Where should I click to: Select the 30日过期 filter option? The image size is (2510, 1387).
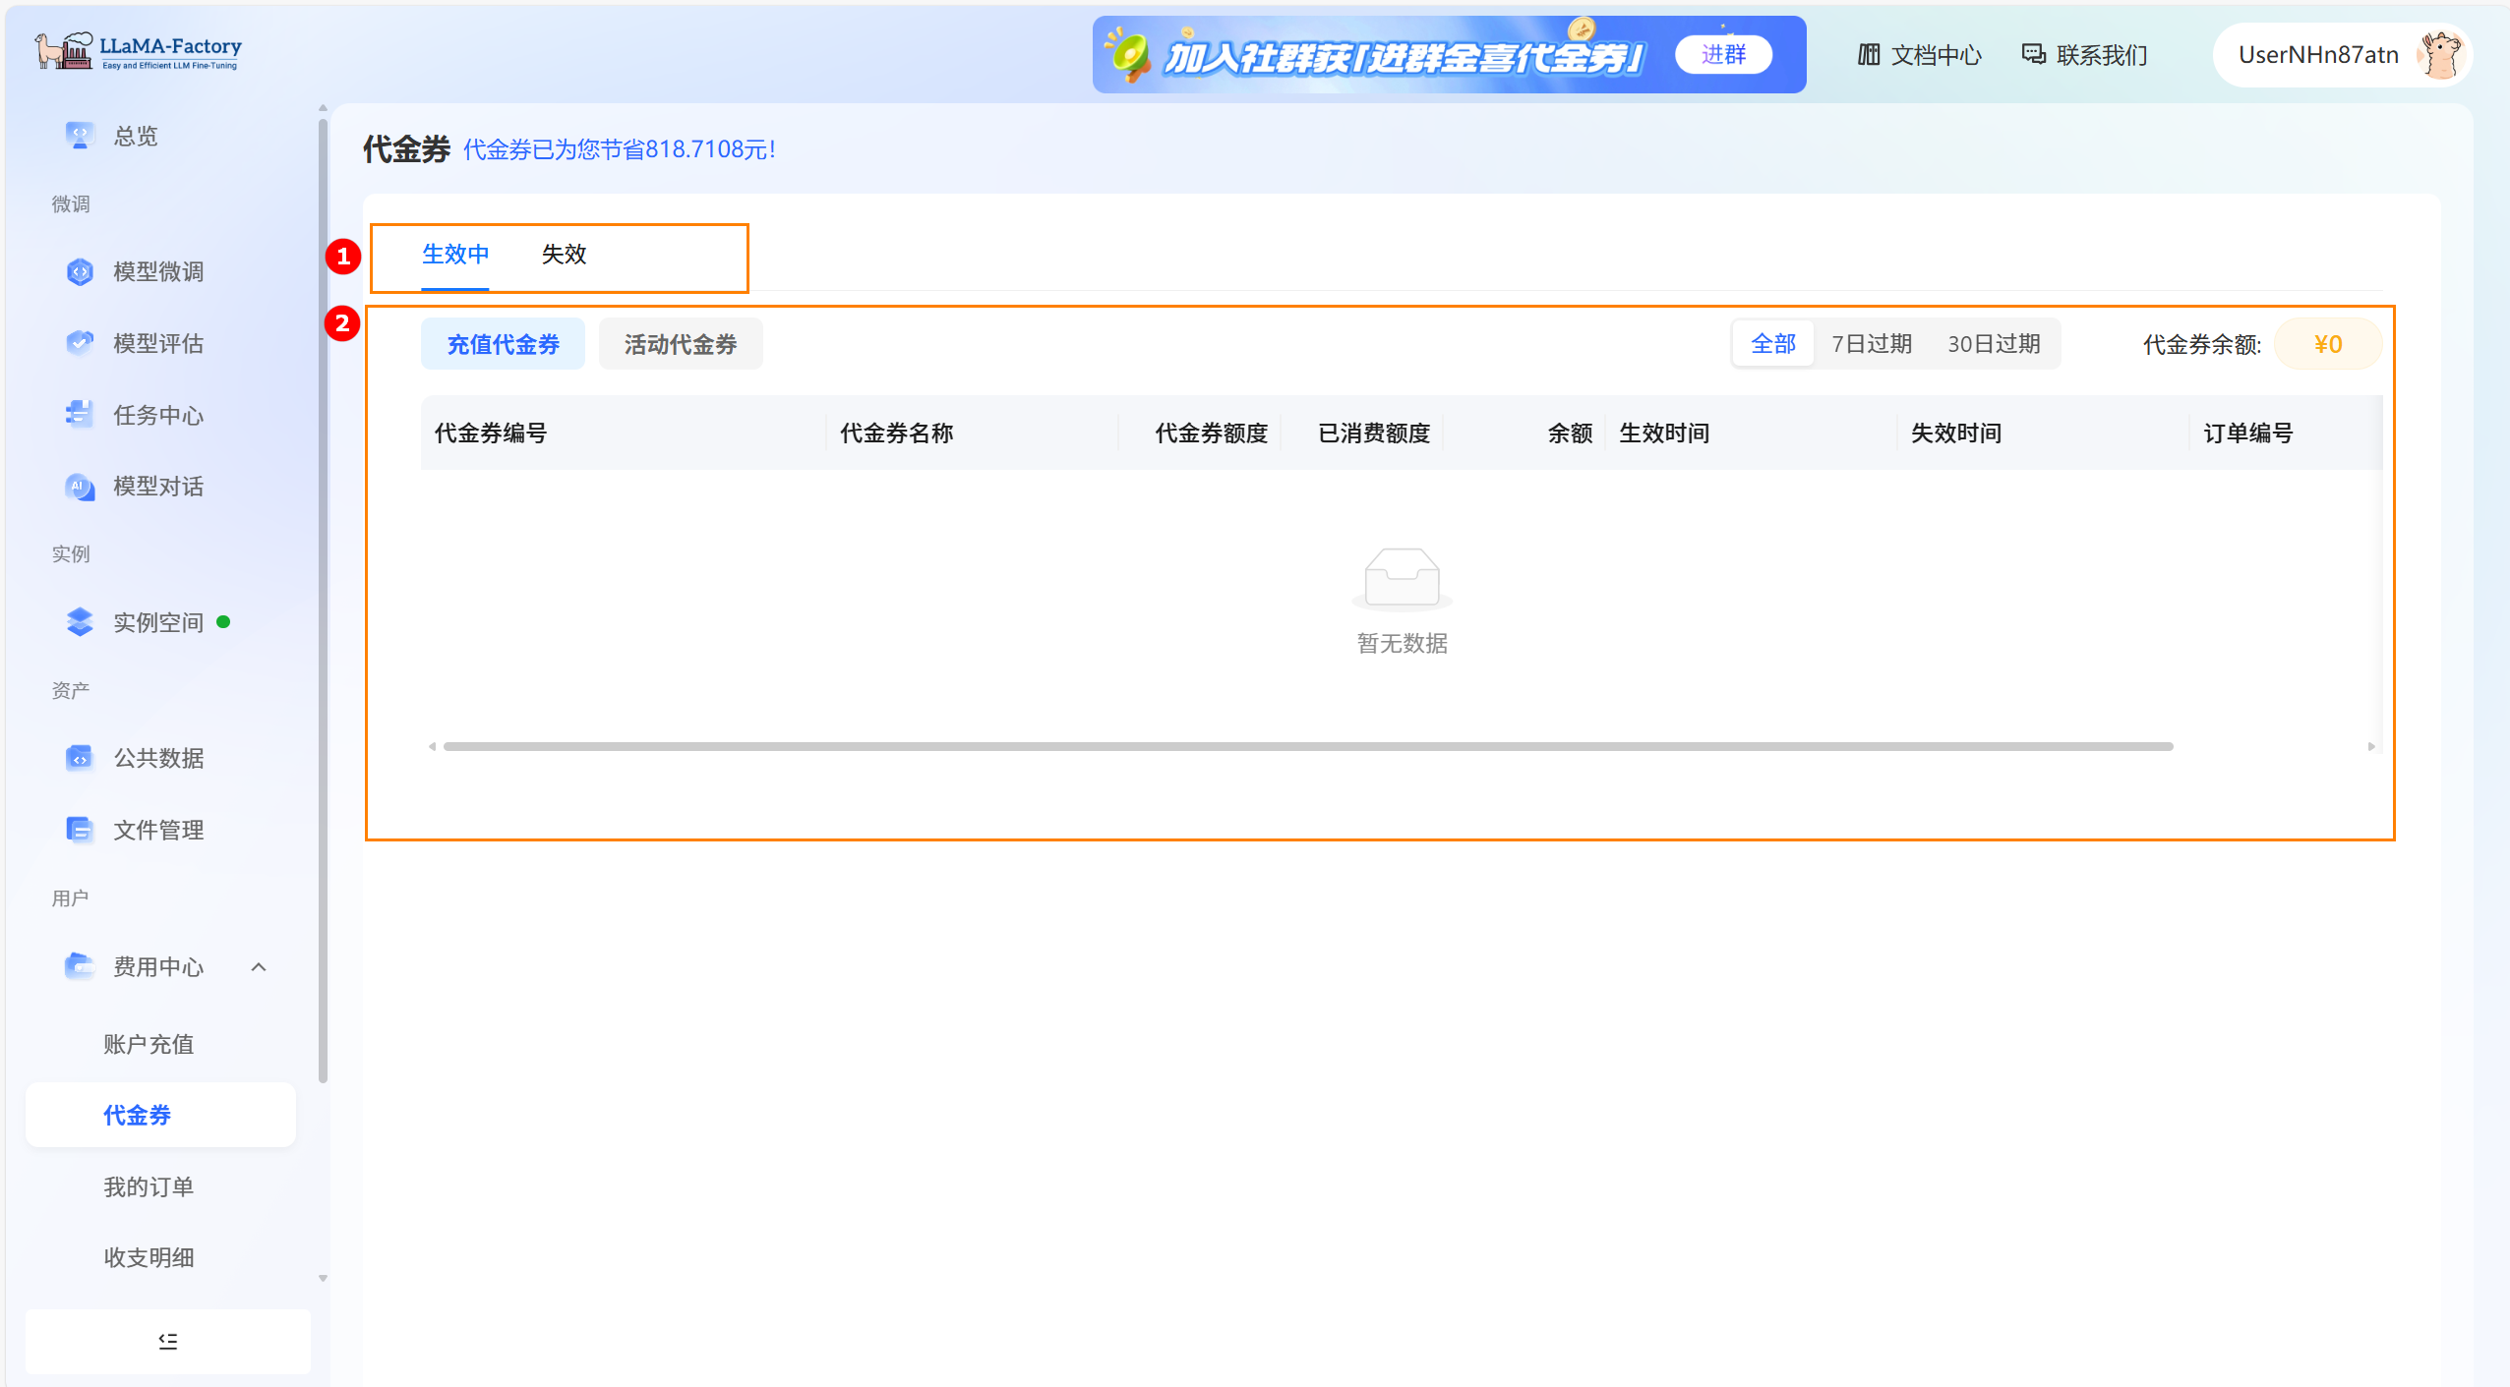tap(1994, 344)
